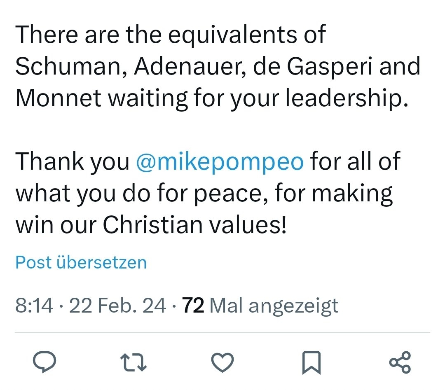The width and height of the screenshot is (445, 390).
Task: Click the 8:14 timestamp
Action: 34,306
